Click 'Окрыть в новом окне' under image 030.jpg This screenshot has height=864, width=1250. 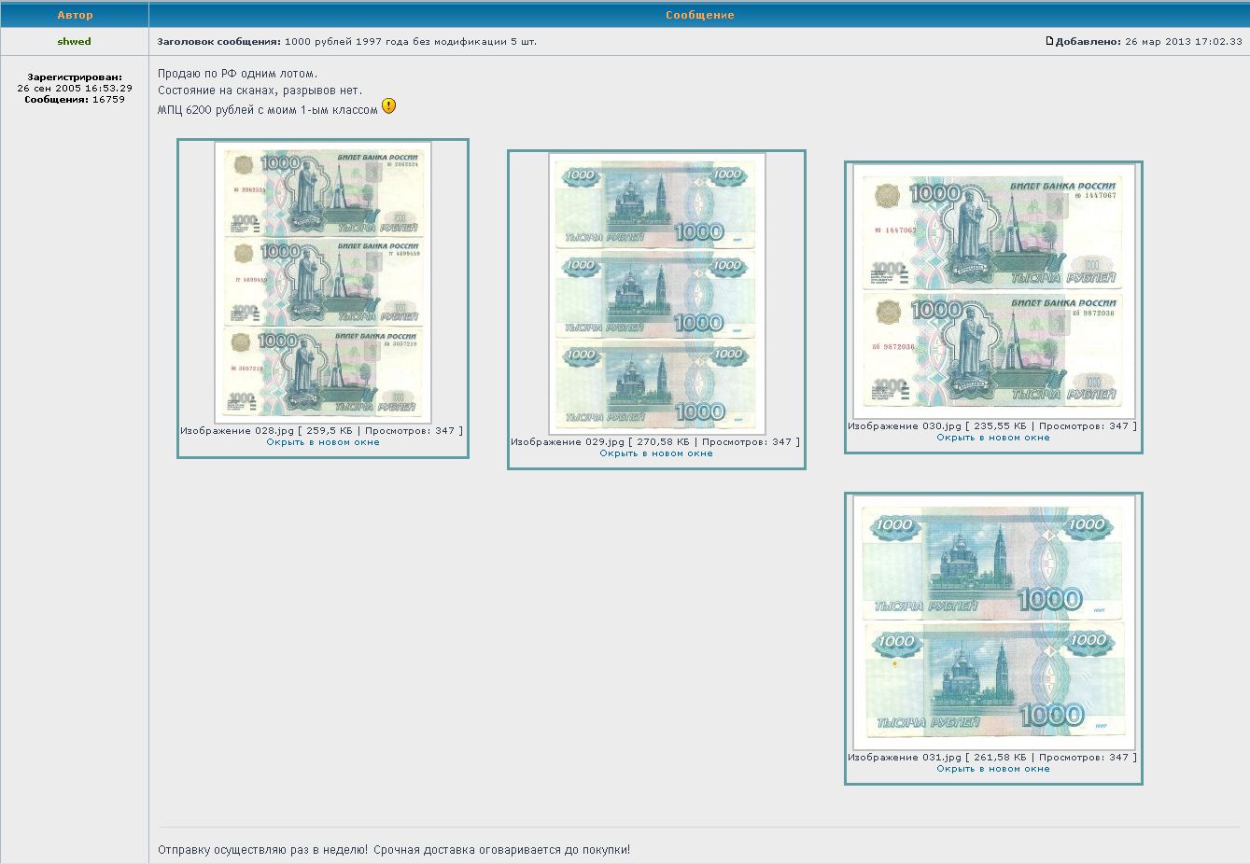tap(993, 438)
